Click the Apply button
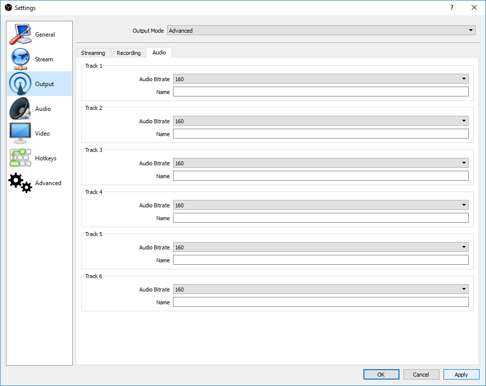Viewport: 486px width, 386px height. 461,375
